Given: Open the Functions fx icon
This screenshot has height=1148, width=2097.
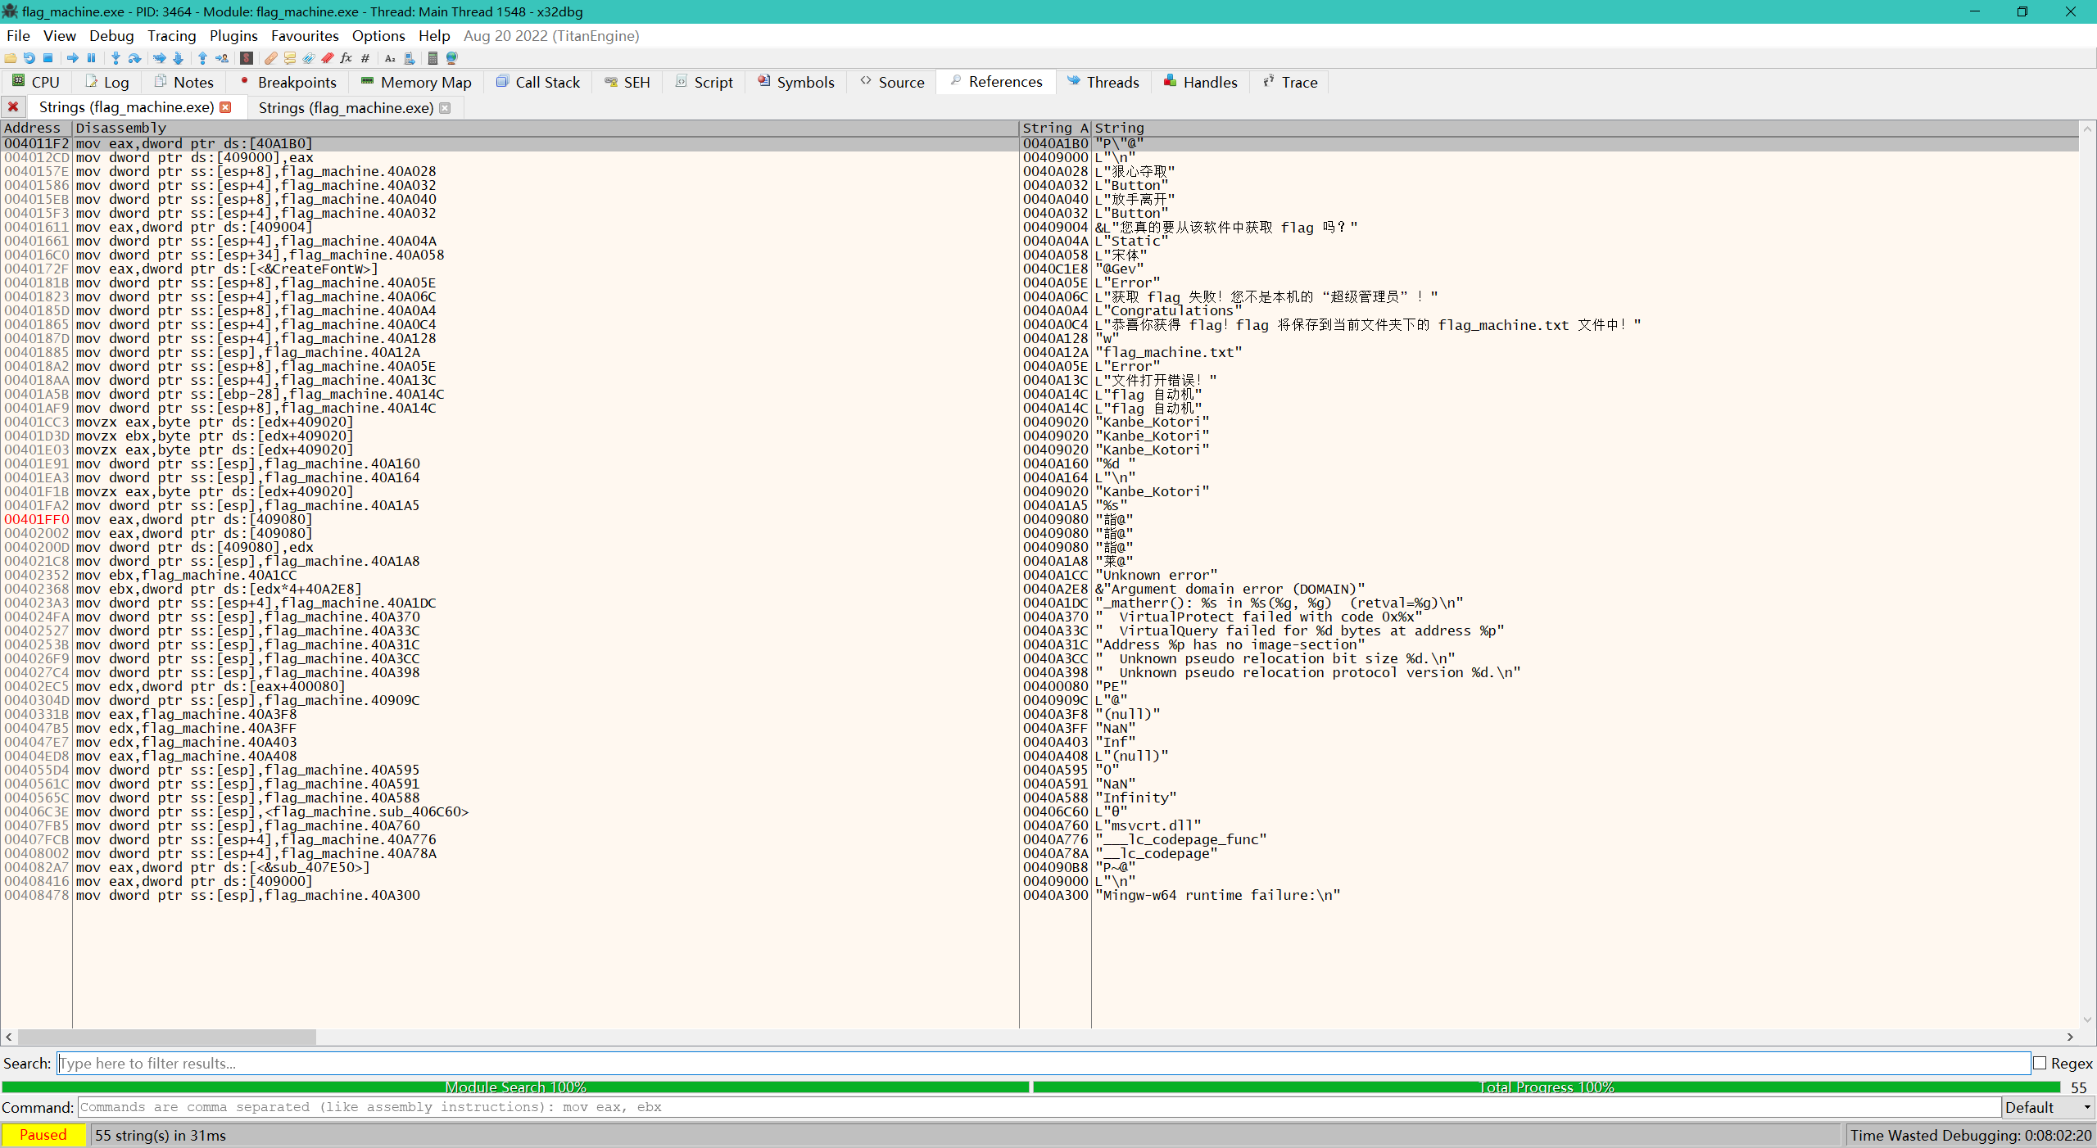Looking at the screenshot, I should 346,58.
